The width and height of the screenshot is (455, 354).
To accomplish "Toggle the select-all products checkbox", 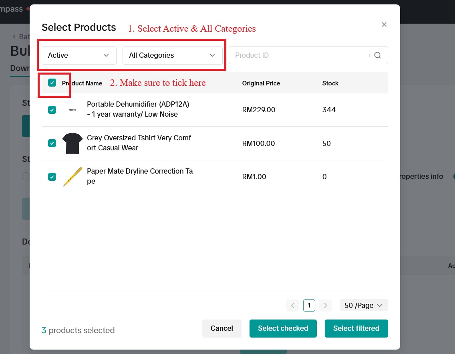I will pos(52,83).
